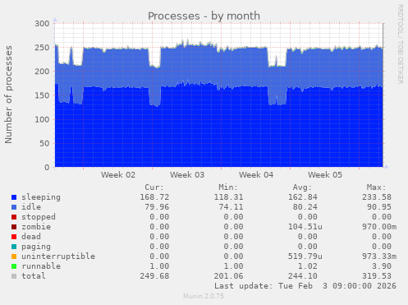This screenshot has width=408, height=305.
Task: Click the 'Week 05' x-axis label
Action: pos(325,175)
